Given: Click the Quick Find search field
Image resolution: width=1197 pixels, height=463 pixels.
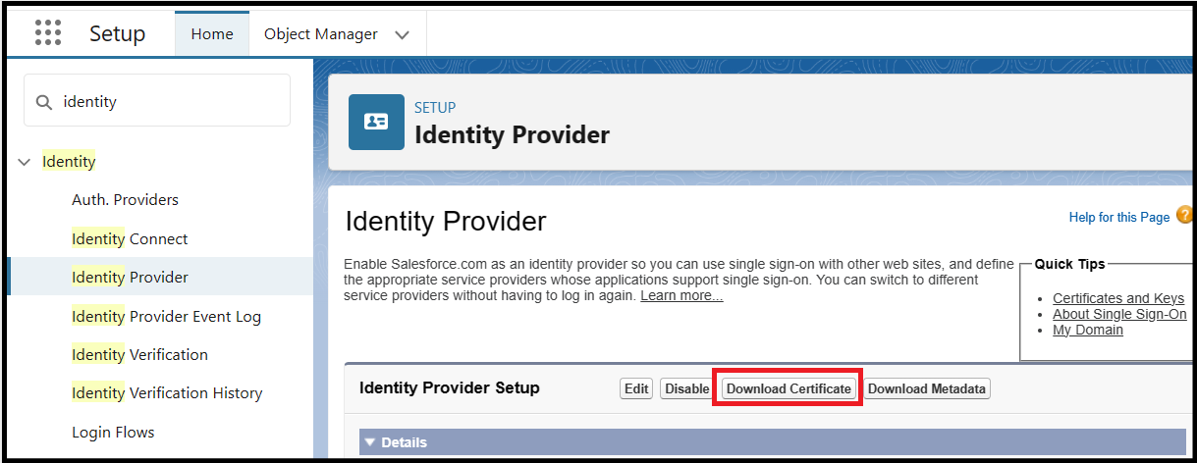Looking at the screenshot, I should pos(157,102).
